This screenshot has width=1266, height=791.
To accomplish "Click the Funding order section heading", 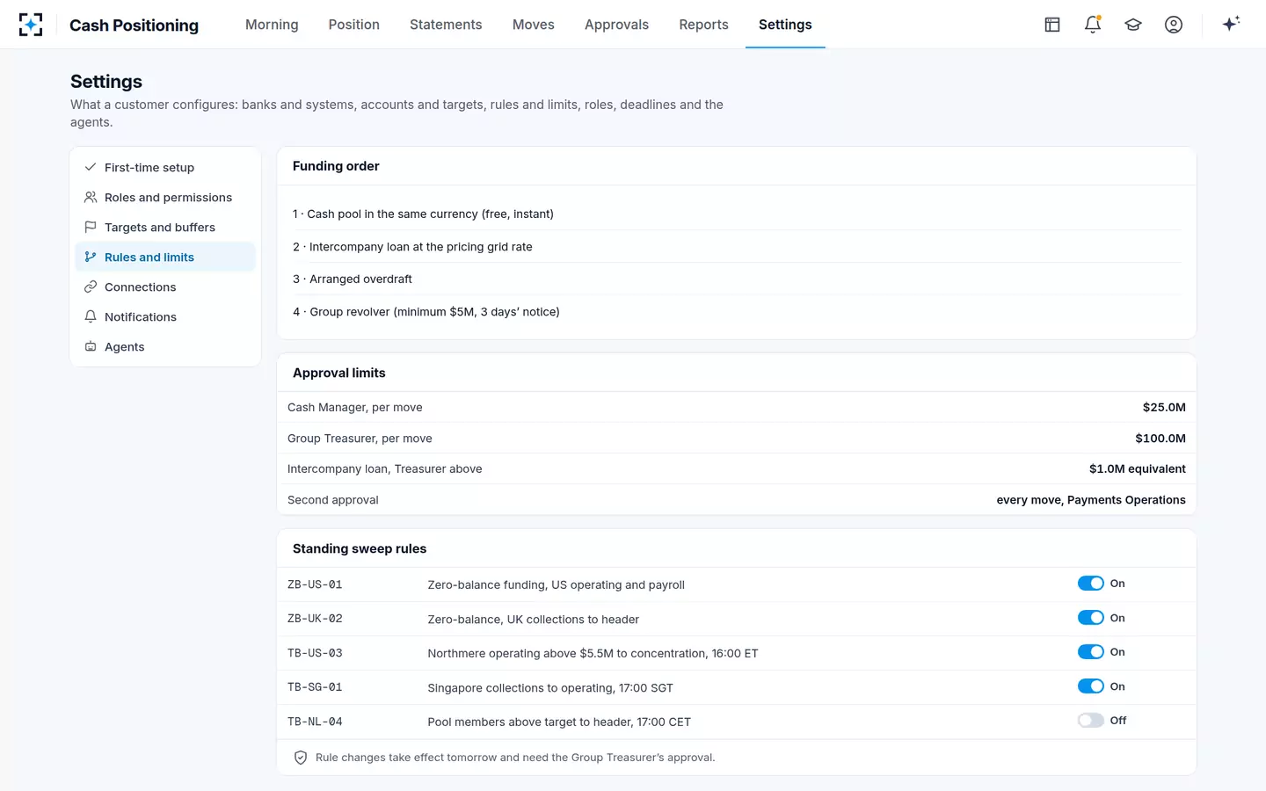I will 336,166.
